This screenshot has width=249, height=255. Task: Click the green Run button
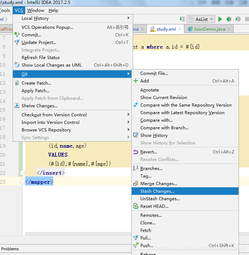coord(220,19)
